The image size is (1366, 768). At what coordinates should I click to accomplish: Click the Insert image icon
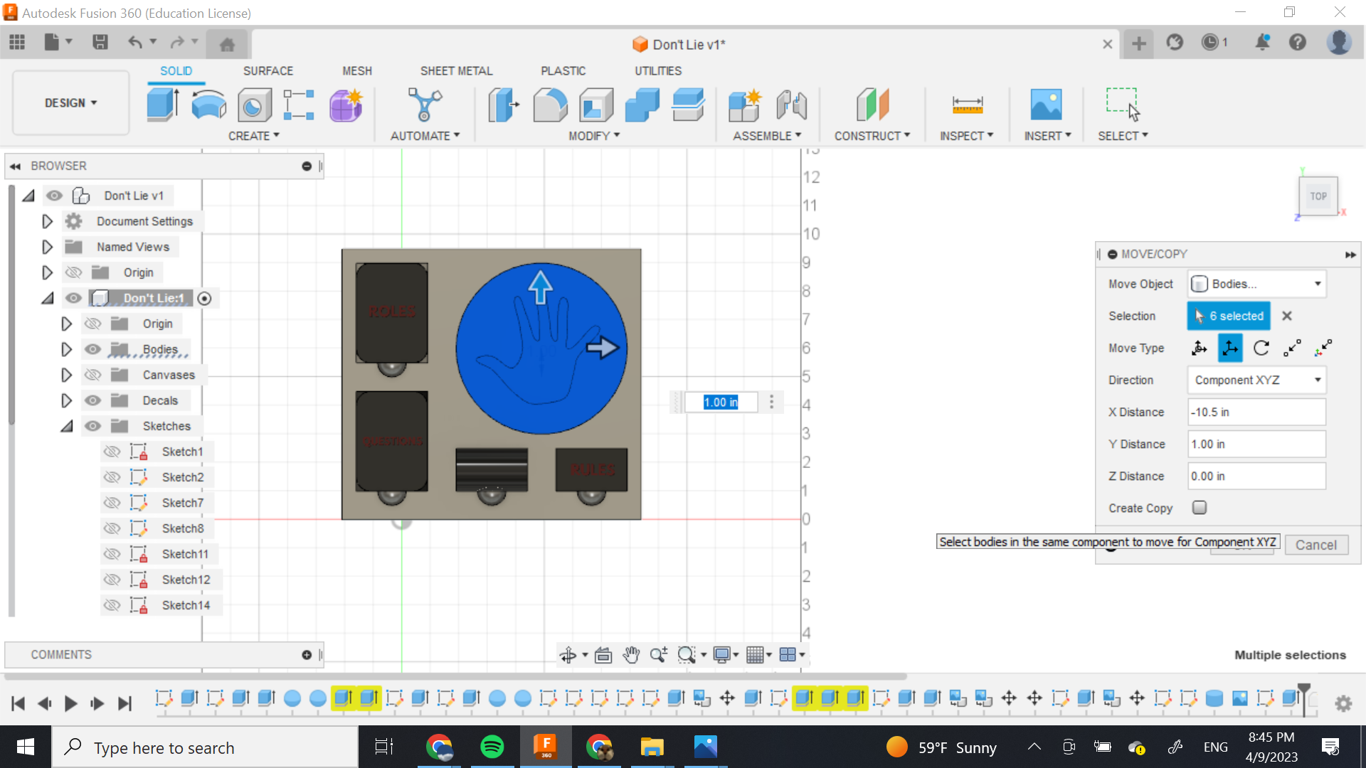(x=1046, y=105)
